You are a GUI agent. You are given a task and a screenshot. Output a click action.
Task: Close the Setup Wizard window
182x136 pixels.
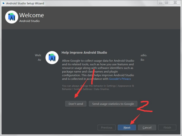[175, 3]
